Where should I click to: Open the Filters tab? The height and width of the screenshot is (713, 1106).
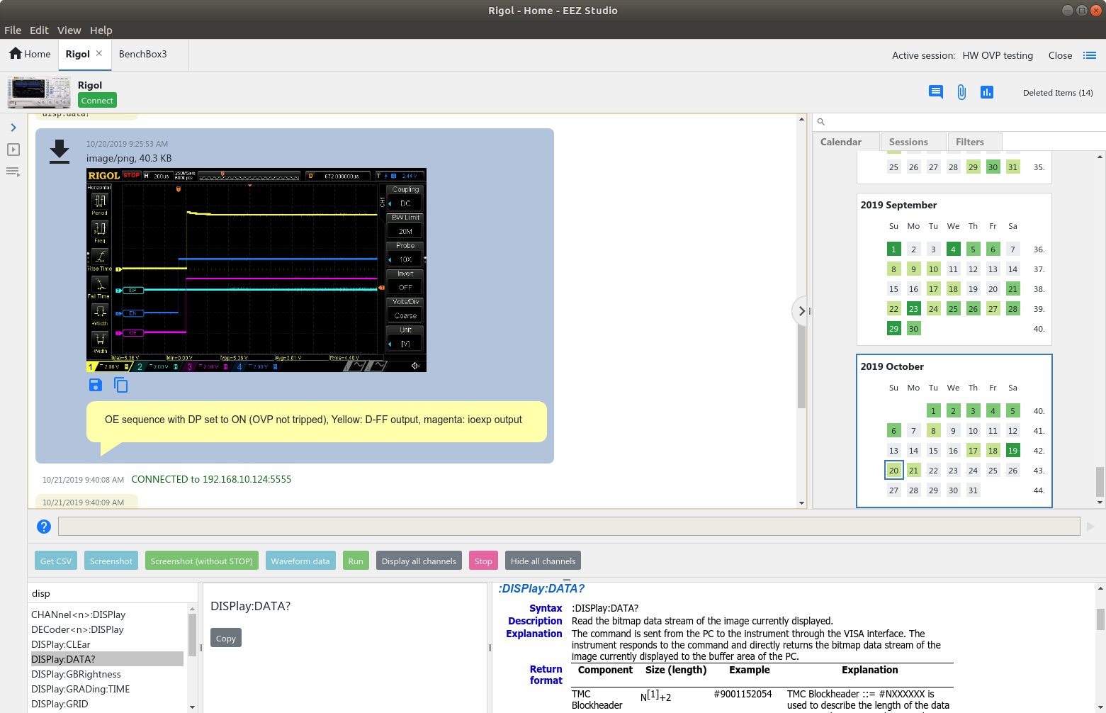pos(969,142)
